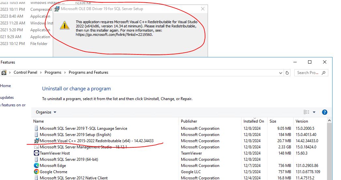341x180 pixels.
Task: Click the refresh icon beside address bar
Action: 287,73
